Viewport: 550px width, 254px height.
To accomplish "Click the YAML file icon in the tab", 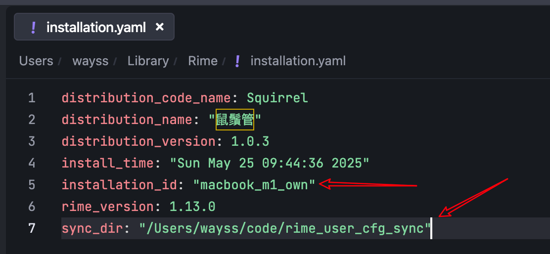I will (x=33, y=27).
